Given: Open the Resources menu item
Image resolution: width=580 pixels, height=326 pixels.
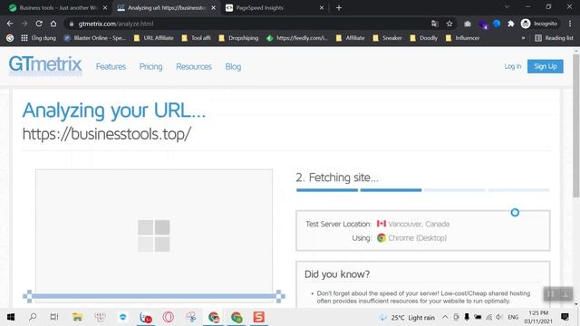Looking at the screenshot, I should click(x=194, y=66).
